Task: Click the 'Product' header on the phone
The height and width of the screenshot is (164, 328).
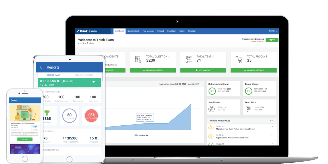Action: coord(14,100)
